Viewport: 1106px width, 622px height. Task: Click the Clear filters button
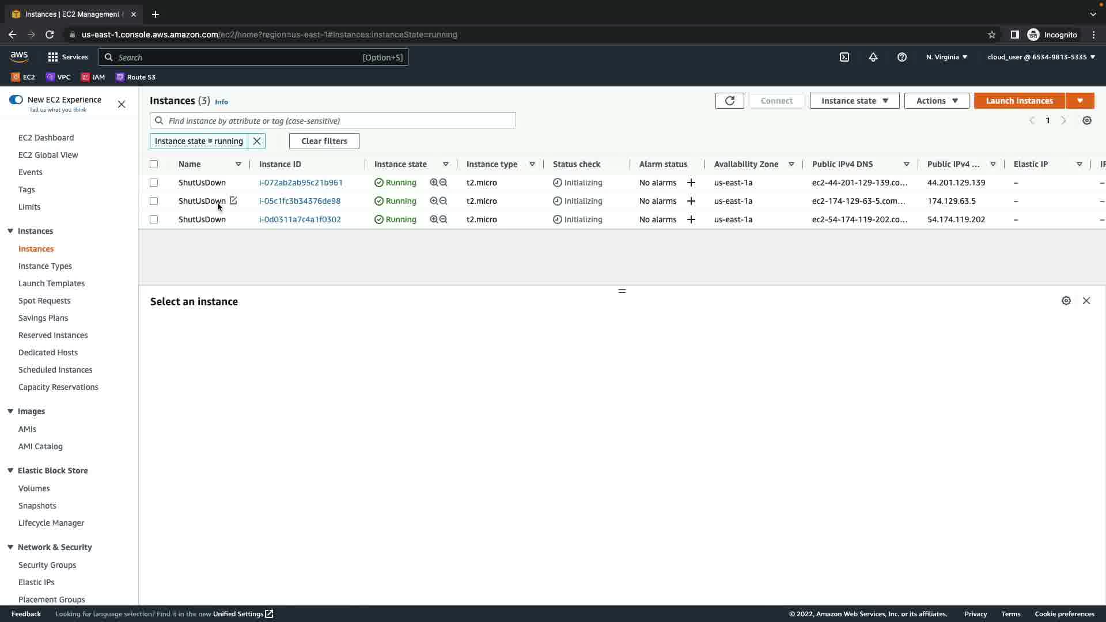(x=324, y=141)
